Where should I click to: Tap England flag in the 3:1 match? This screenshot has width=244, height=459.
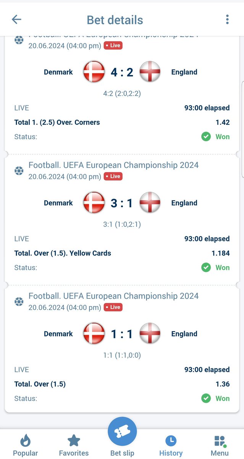tap(150, 203)
